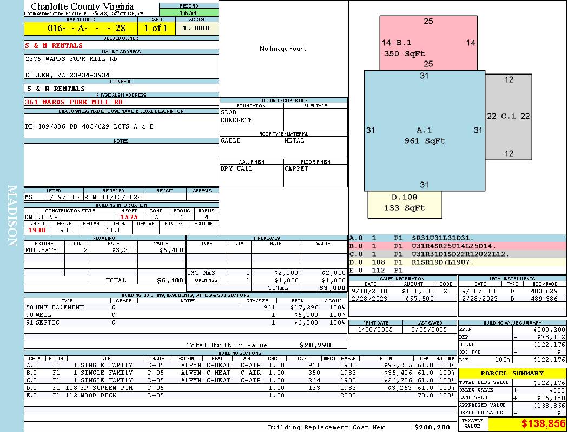The image size is (568, 432).
Task: Click RCLND value in building value summary
Action: [x=549, y=345]
